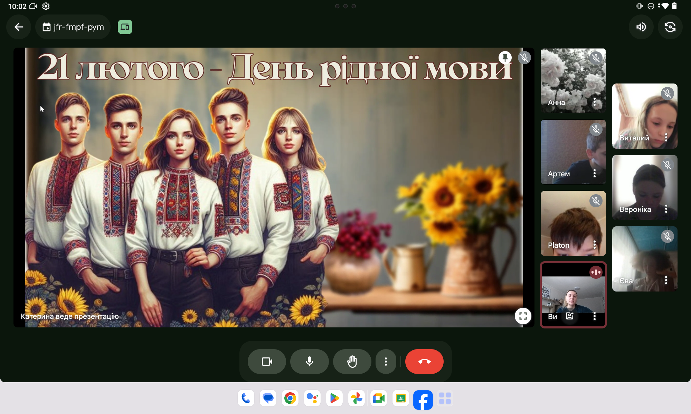Go back using the arrow button

pyautogui.click(x=19, y=27)
